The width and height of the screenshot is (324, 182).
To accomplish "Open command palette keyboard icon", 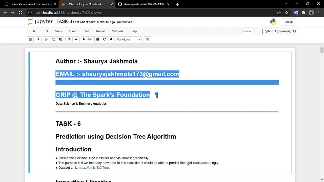I will pyautogui.click(x=148, y=39).
